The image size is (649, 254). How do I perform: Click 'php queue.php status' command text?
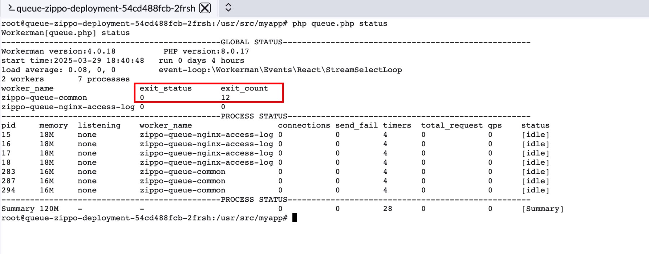coord(340,23)
